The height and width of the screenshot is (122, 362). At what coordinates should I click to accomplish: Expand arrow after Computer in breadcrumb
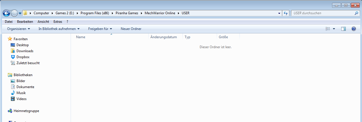[52, 13]
